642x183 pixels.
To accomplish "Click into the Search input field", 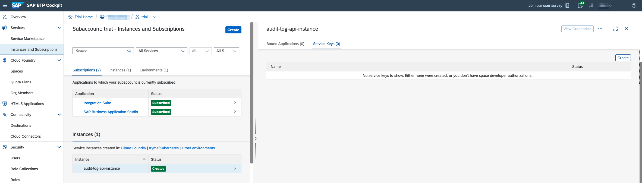I will coord(100,51).
